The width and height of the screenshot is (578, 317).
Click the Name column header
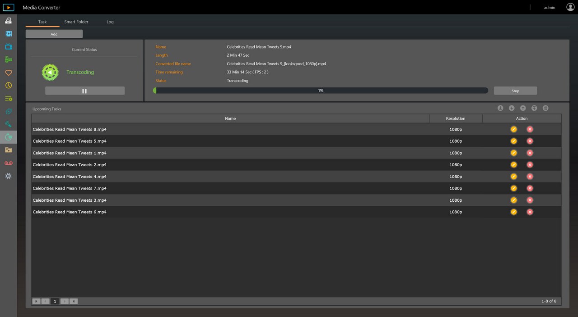coord(230,118)
